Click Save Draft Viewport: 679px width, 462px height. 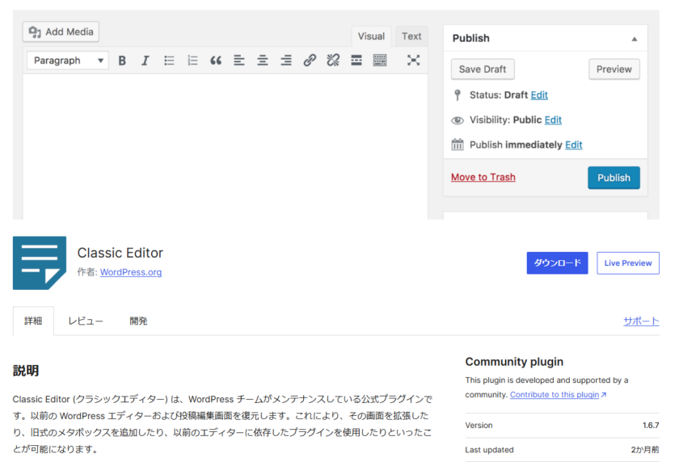[483, 69]
